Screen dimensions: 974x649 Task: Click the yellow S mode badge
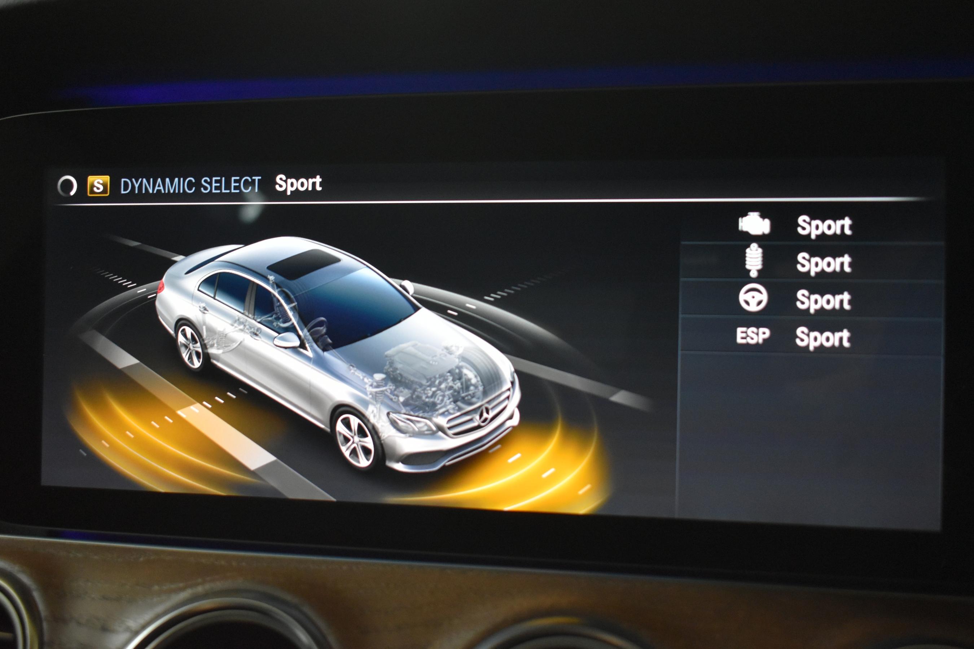tap(98, 186)
